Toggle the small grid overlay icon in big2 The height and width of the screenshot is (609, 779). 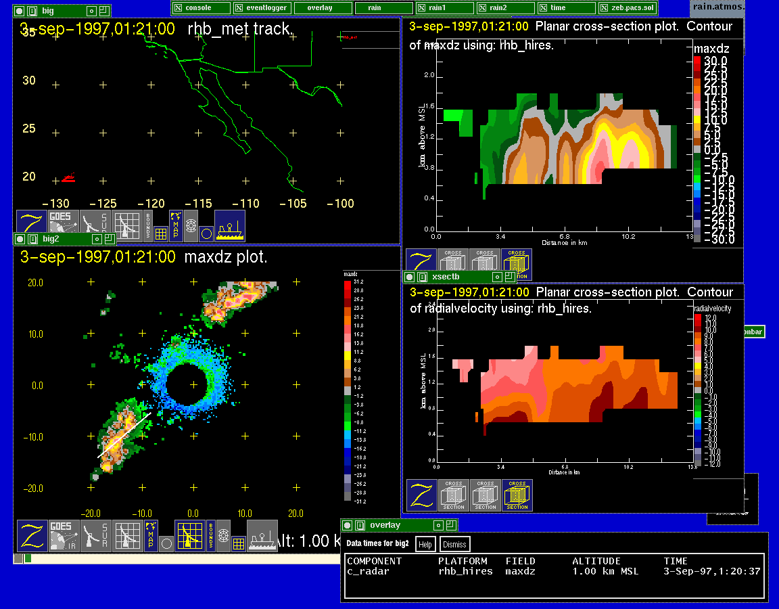(239, 543)
